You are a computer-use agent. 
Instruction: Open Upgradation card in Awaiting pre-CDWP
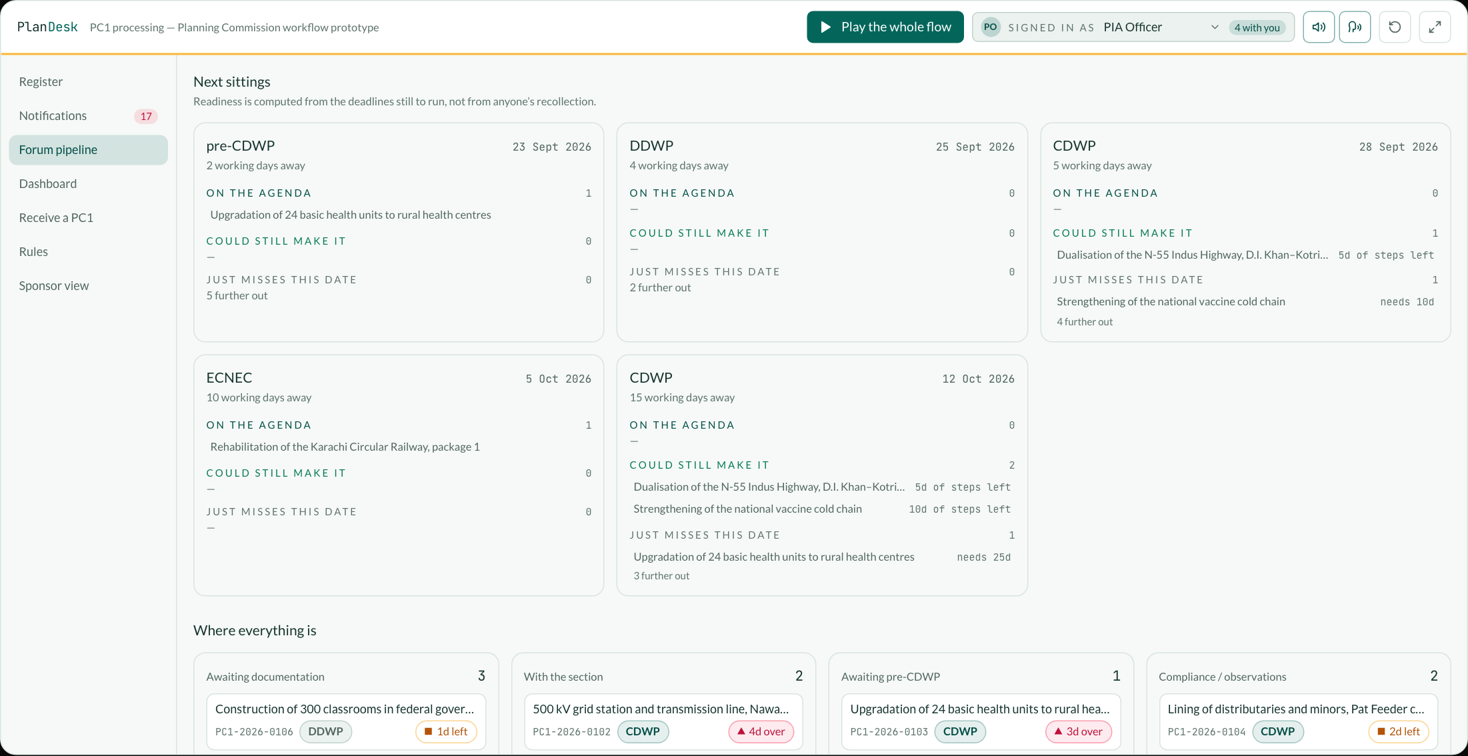[x=981, y=722]
